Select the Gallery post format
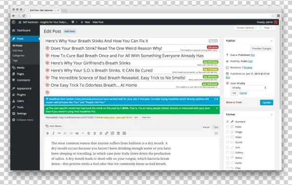The image size is (292, 185). point(227,152)
